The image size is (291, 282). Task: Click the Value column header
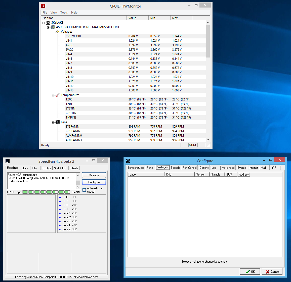coord(138,18)
